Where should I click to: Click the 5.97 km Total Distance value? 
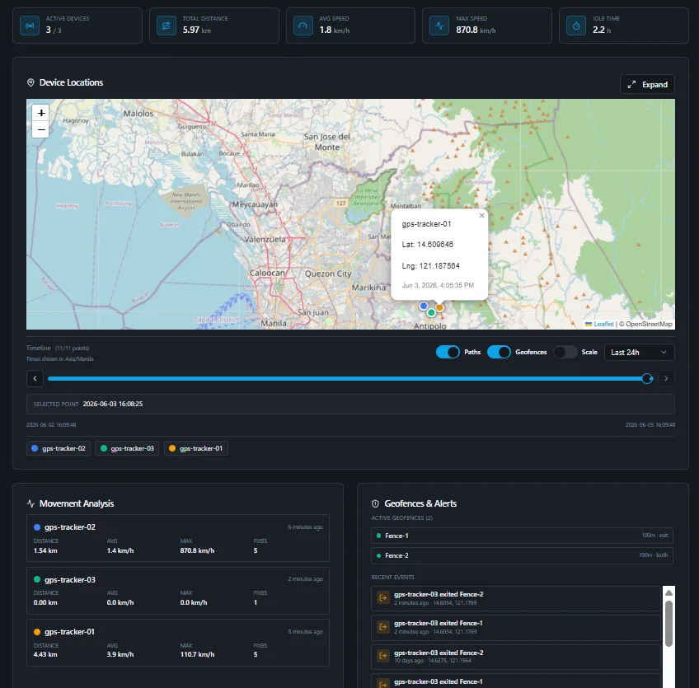[196, 30]
